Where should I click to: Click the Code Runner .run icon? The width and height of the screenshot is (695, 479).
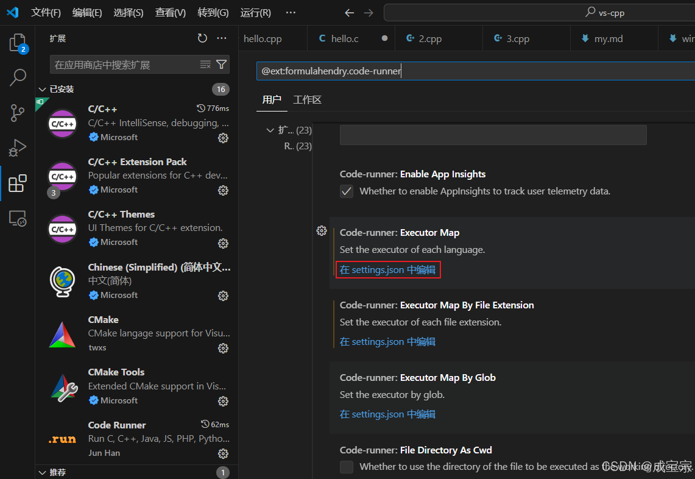(x=63, y=439)
